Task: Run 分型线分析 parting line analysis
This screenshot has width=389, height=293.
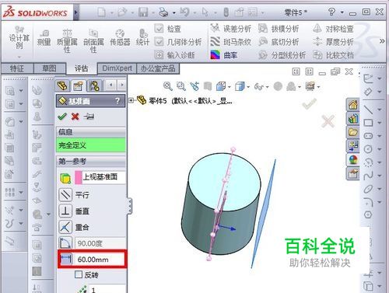Action: (x=282, y=55)
